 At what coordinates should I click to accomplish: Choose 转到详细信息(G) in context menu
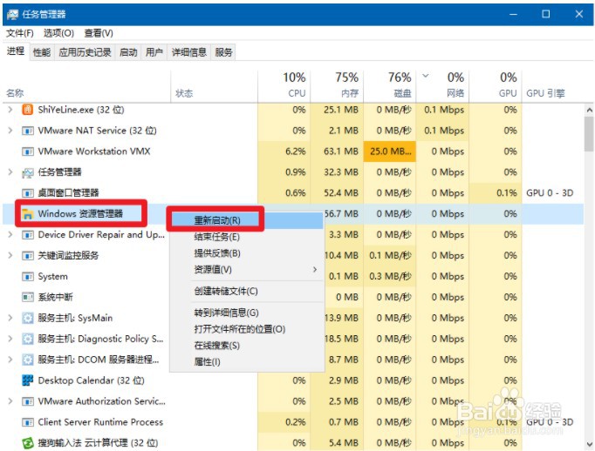pos(247,313)
